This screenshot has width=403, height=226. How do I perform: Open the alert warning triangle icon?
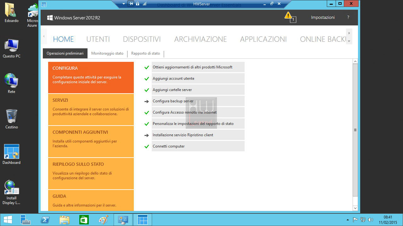(x=288, y=15)
